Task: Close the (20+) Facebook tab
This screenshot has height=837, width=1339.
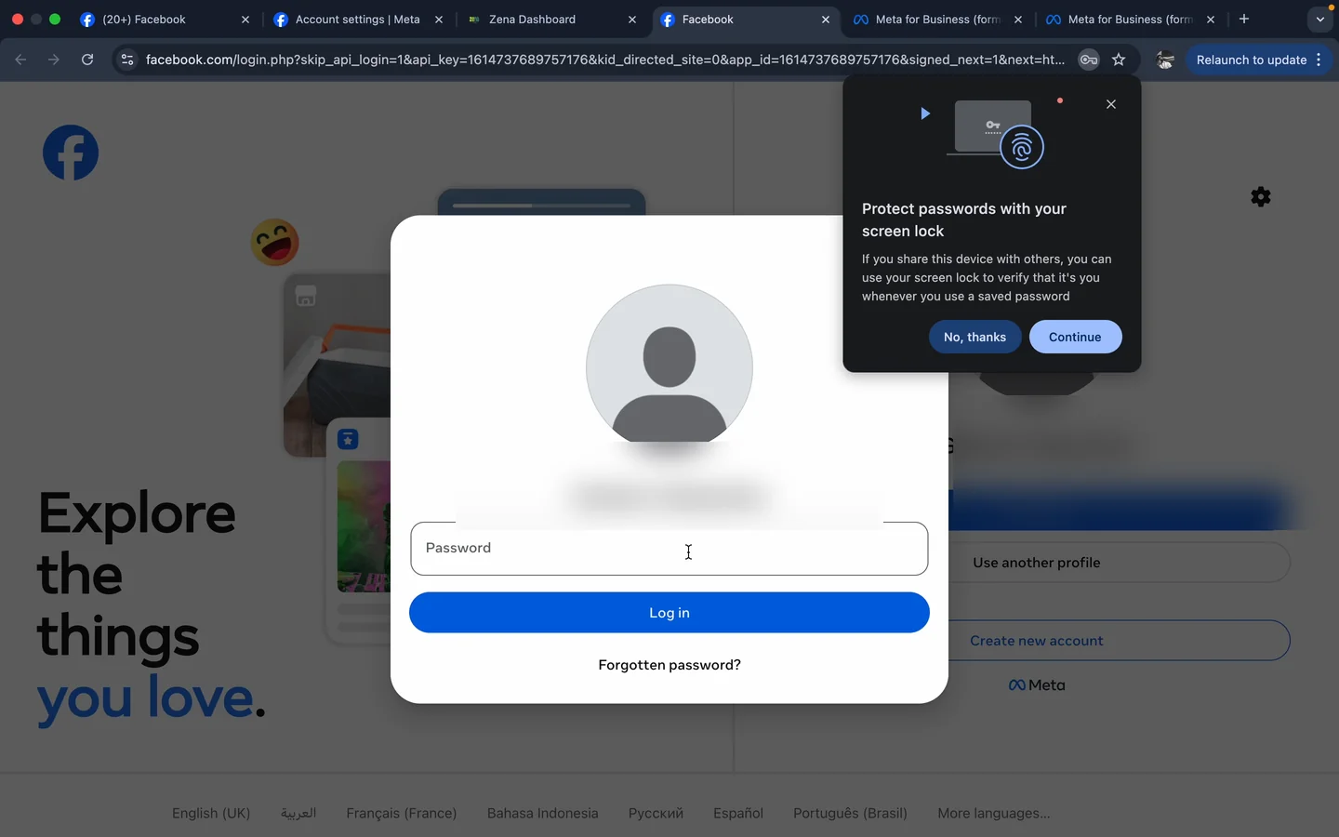Action: 245,19
